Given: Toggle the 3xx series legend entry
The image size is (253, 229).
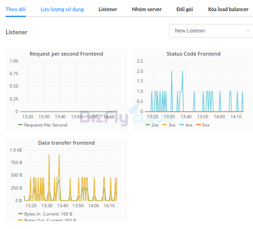Looking at the screenshot, I should (x=169, y=125).
